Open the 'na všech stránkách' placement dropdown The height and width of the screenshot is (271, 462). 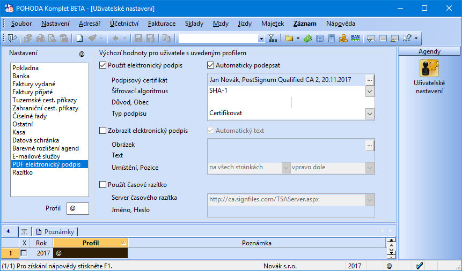(286, 168)
